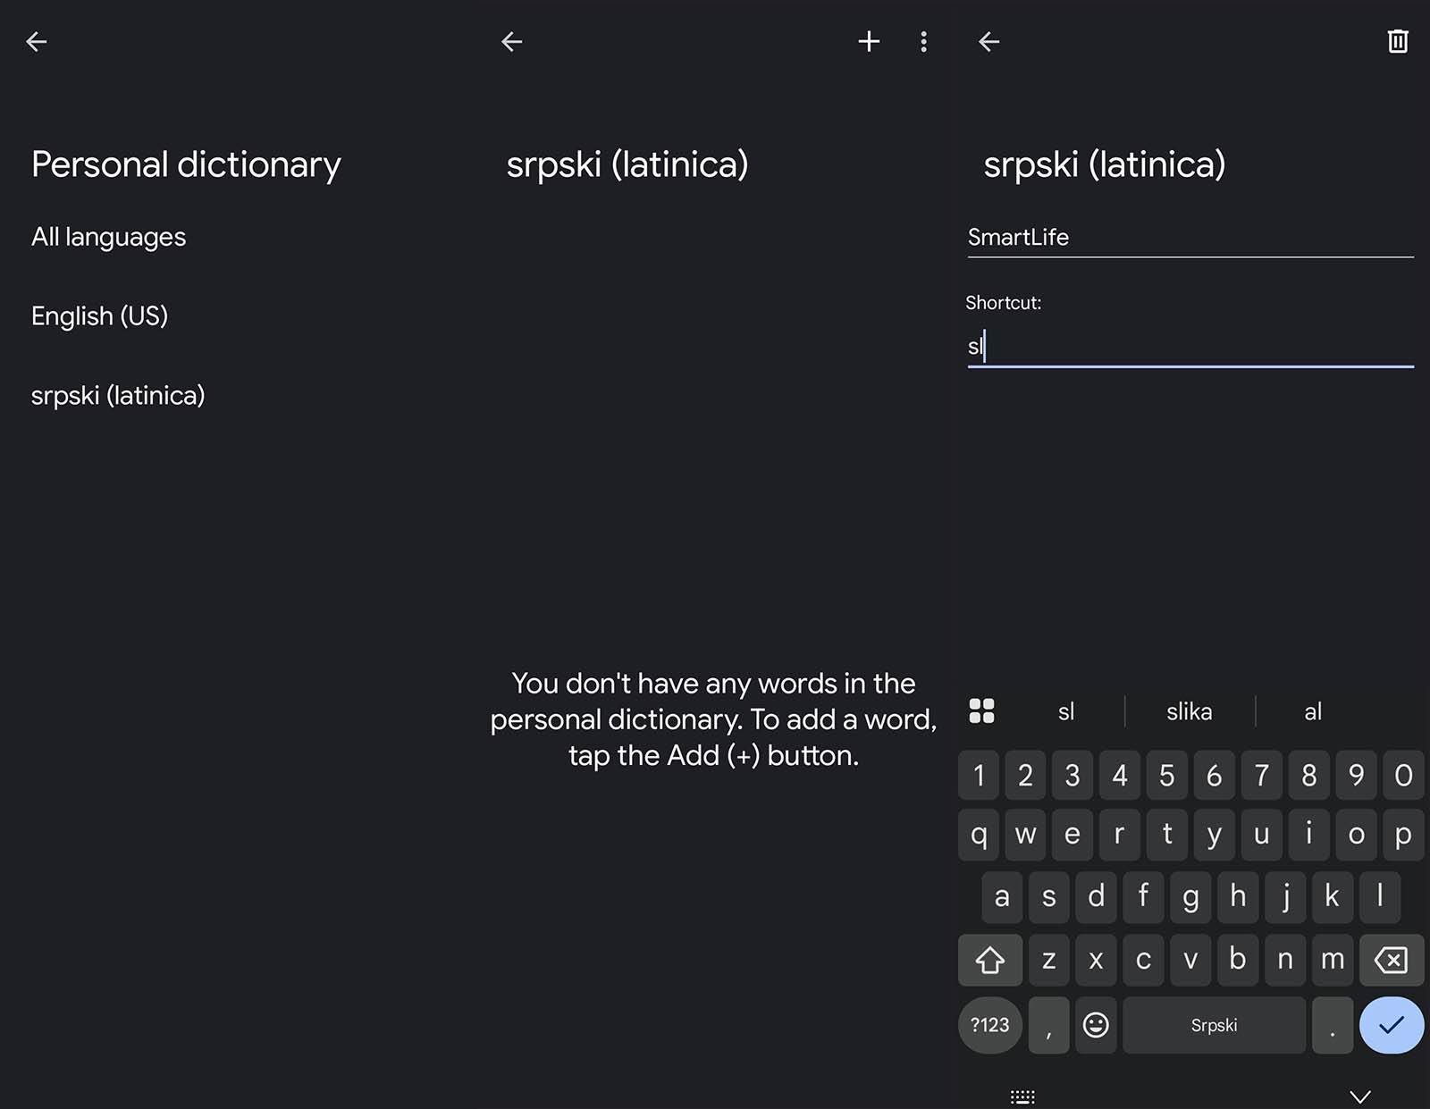Select All languages dictionary
The width and height of the screenshot is (1430, 1109).
(108, 237)
